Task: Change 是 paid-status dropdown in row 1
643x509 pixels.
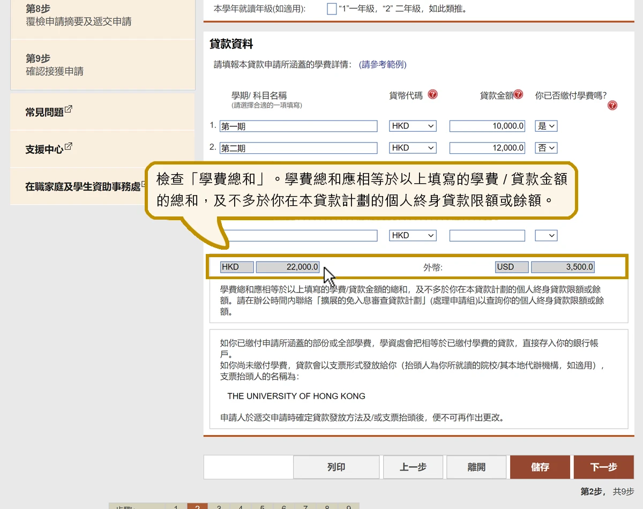Action: tap(546, 126)
